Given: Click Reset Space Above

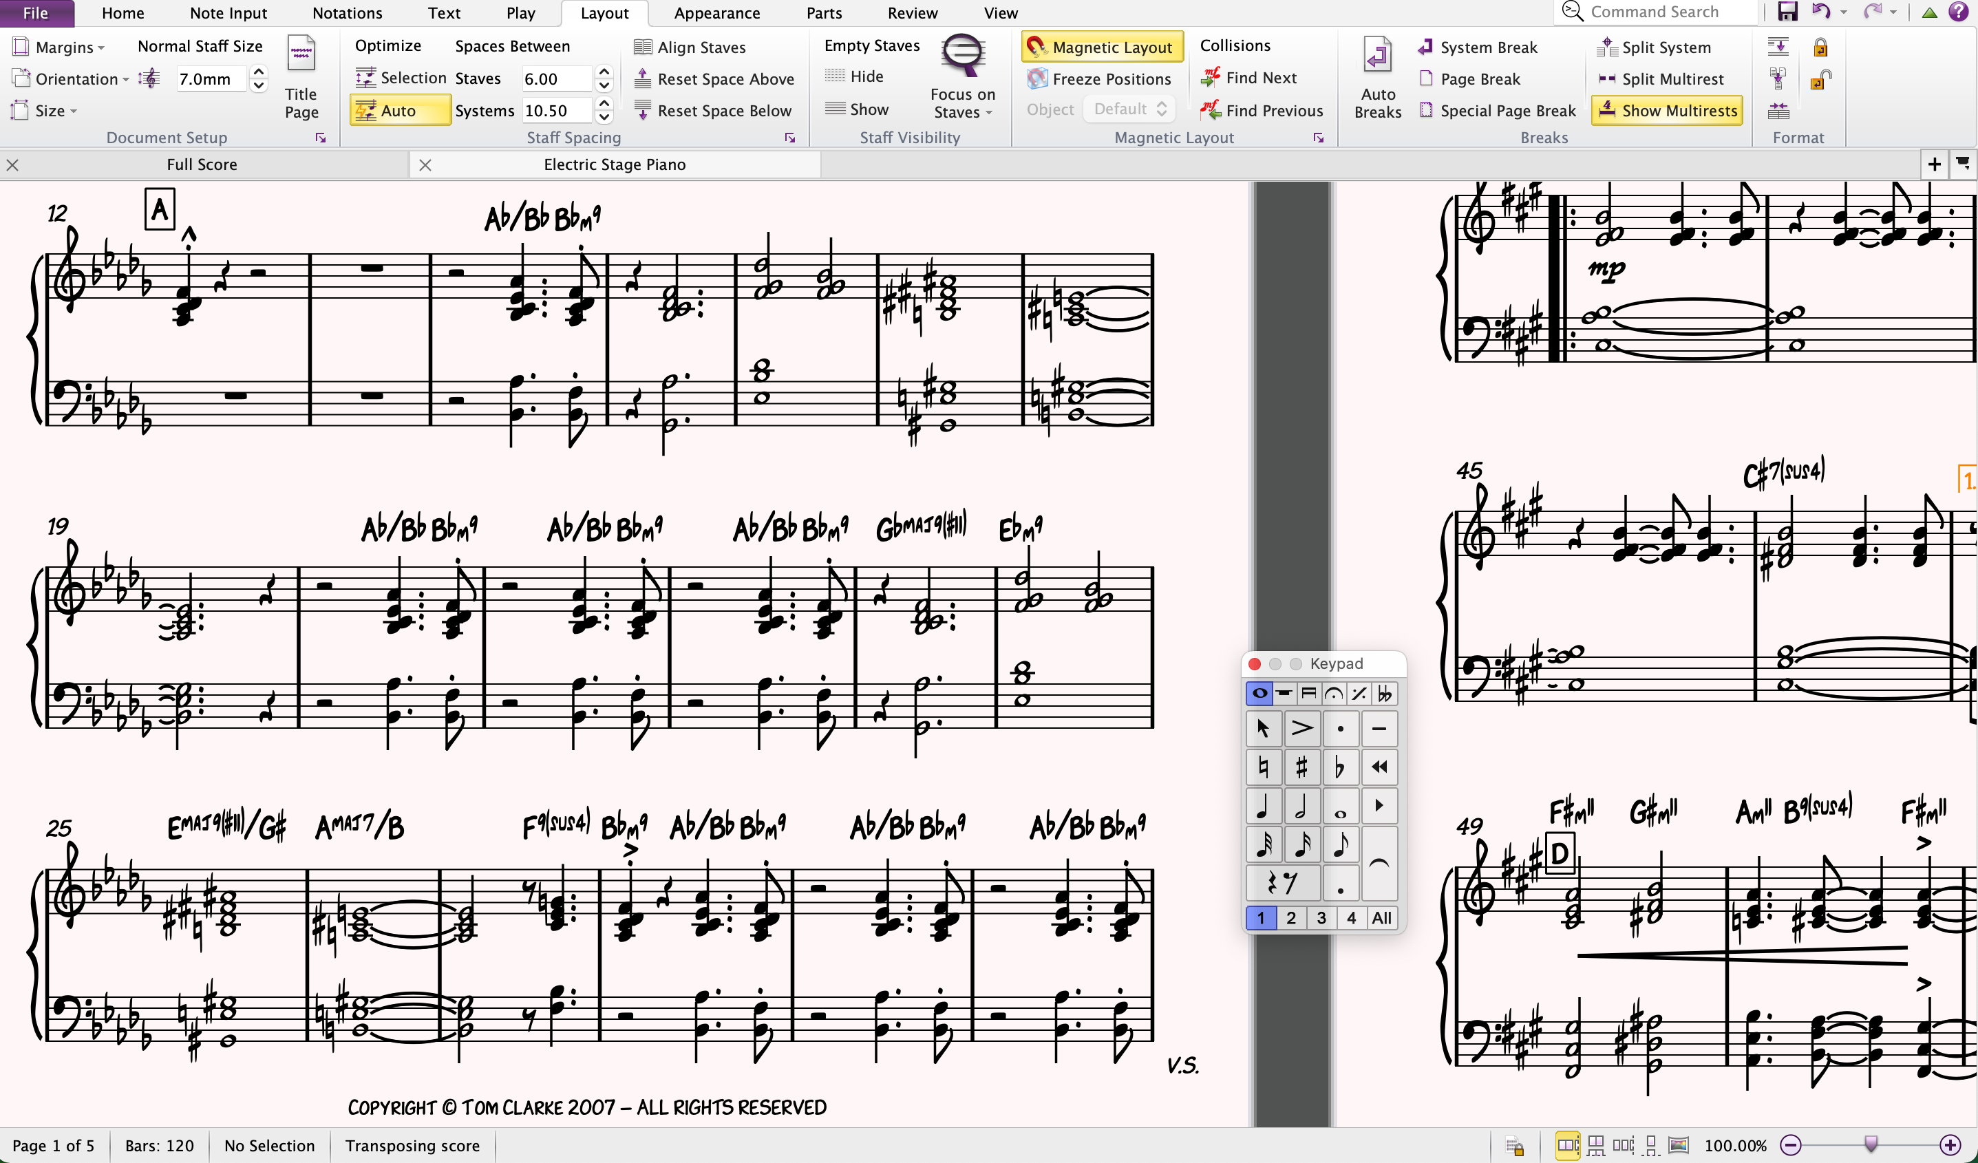Looking at the screenshot, I should click(714, 78).
